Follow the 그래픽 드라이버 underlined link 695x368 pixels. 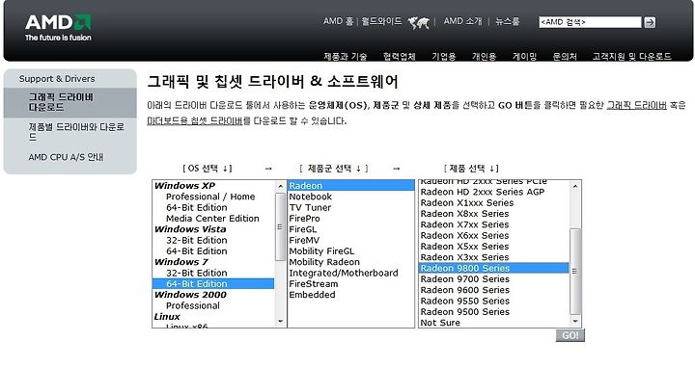click(x=636, y=105)
